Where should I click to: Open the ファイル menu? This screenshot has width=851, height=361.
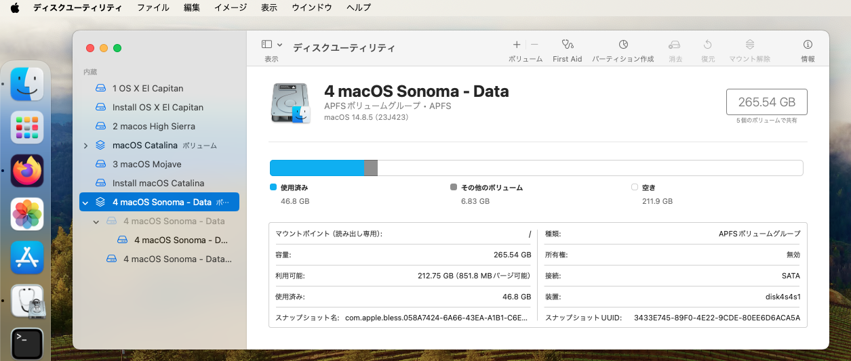[x=153, y=7]
